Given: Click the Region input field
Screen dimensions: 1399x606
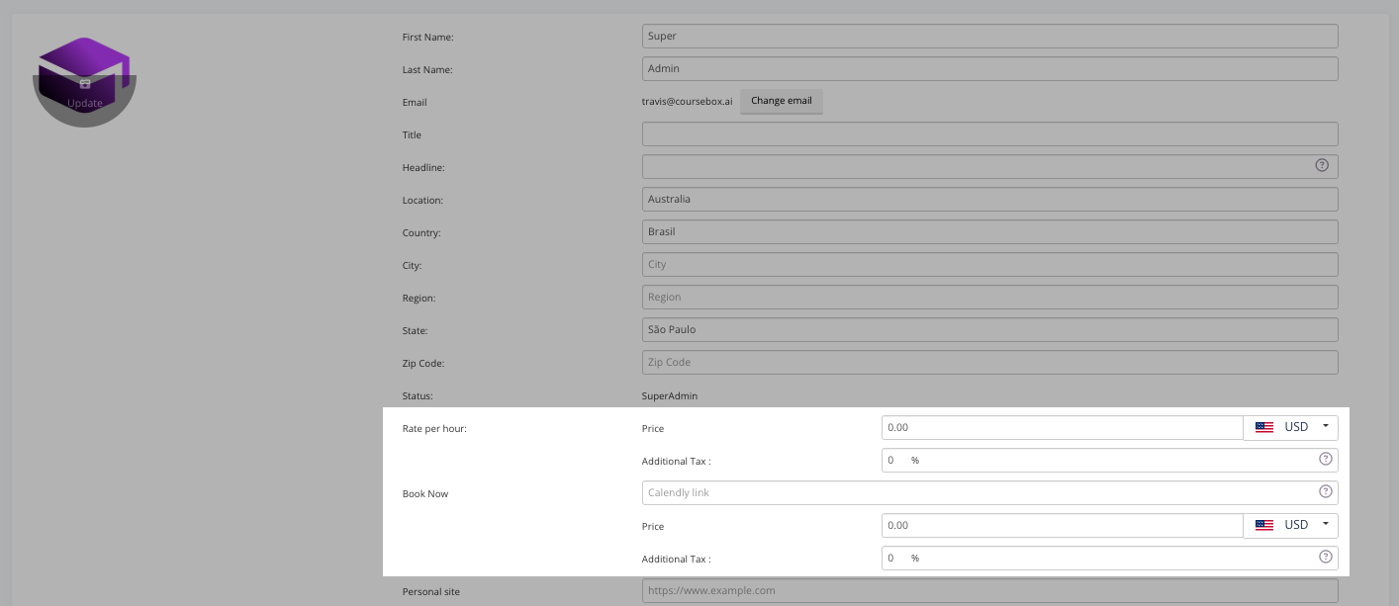Looking at the screenshot, I should tap(989, 298).
